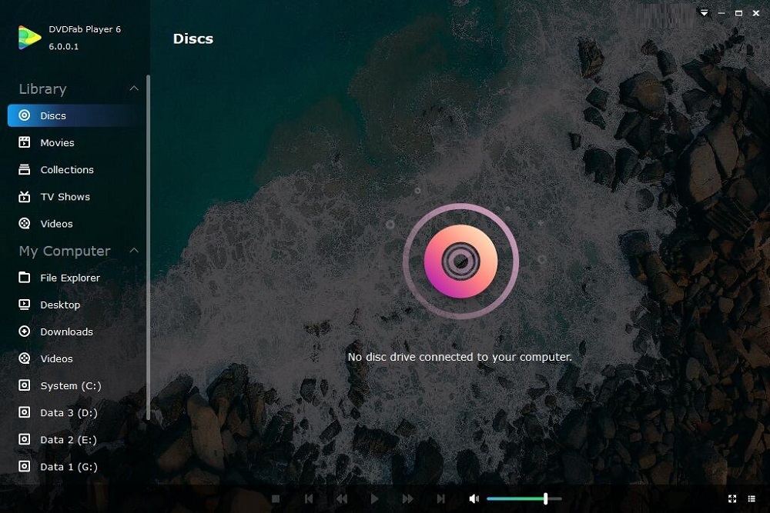Viewport: 770px width, 513px height.
Task: Collapse the Library section chevron
Action: pyautogui.click(x=133, y=88)
